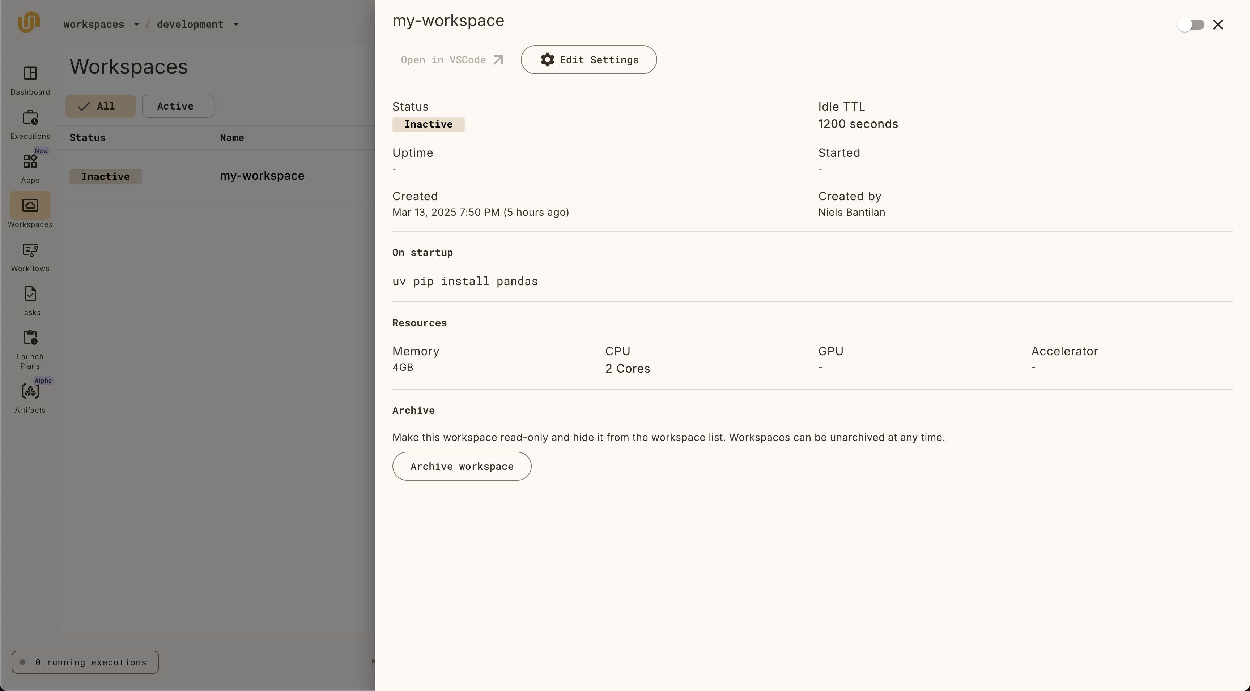The width and height of the screenshot is (1250, 691).
Task: Close the my-workspace details panel
Action: 1218,25
